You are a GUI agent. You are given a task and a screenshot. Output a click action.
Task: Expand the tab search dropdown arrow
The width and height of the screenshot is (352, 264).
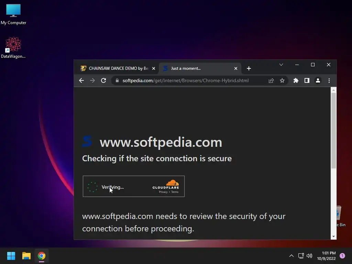point(281,65)
